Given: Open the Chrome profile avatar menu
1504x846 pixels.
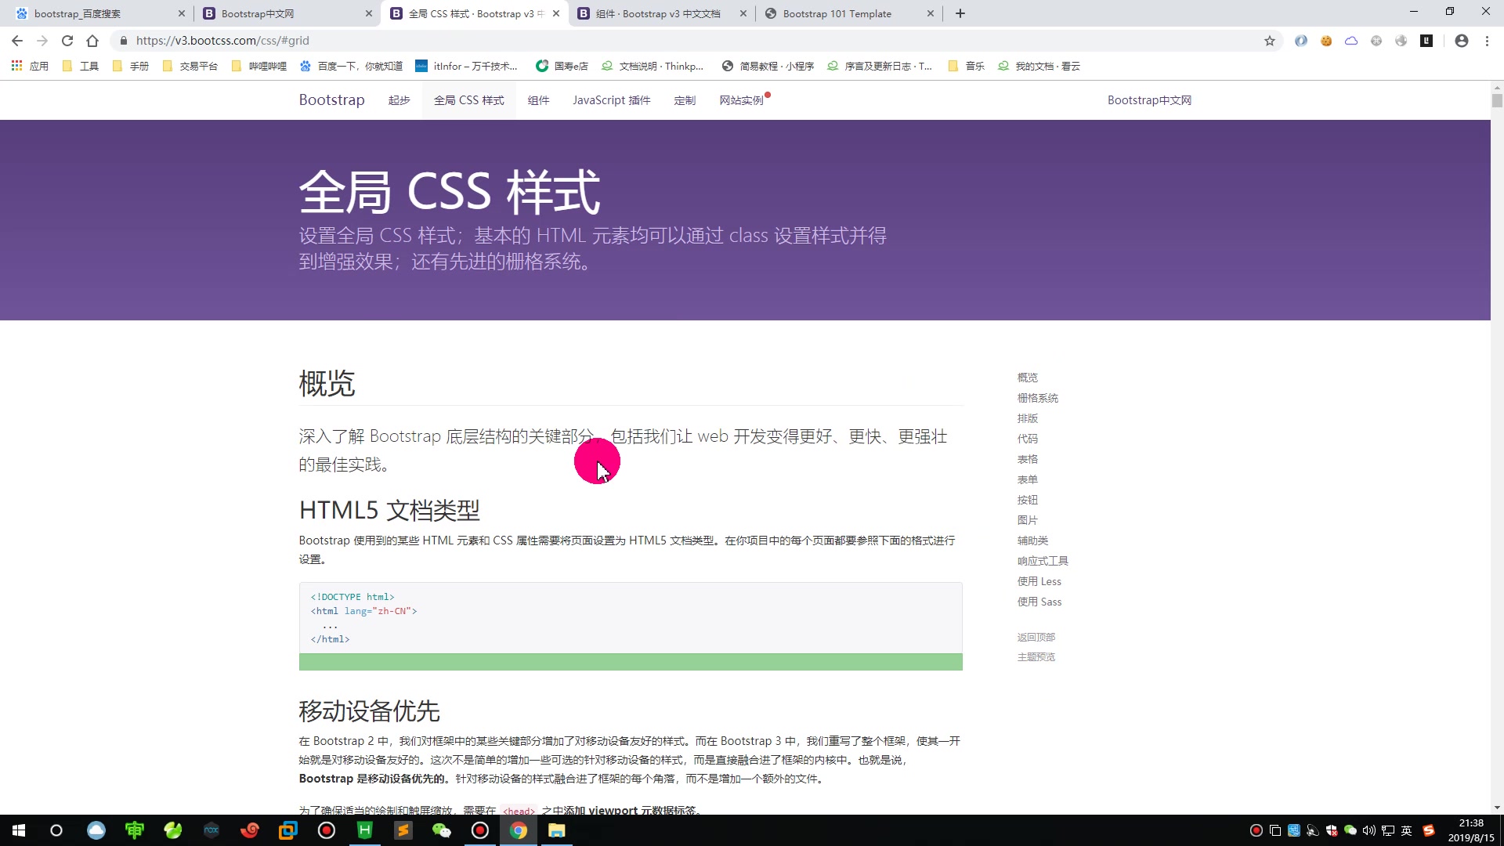Looking at the screenshot, I should tap(1462, 41).
